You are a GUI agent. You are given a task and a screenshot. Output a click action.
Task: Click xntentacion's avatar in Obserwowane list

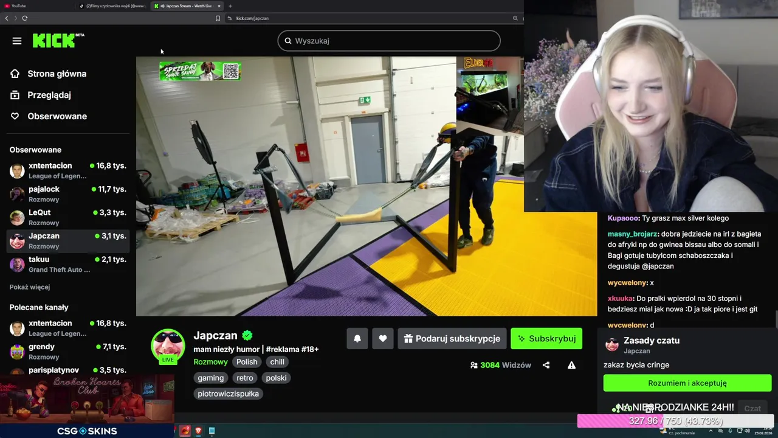[17, 170]
